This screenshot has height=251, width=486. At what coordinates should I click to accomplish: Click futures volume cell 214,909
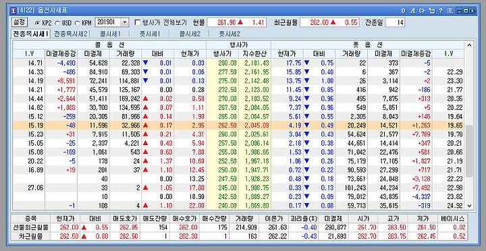coord(244,227)
